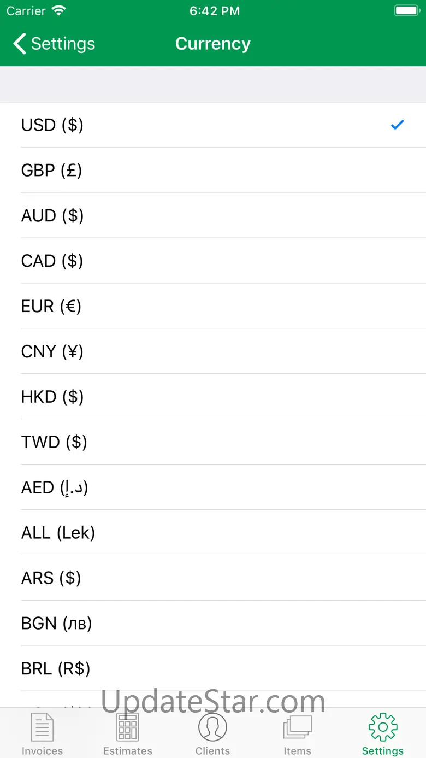Screen dimensions: 426x758
Task: Go back using the Settings label
Action: pyautogui.click(x=63, y=44)
